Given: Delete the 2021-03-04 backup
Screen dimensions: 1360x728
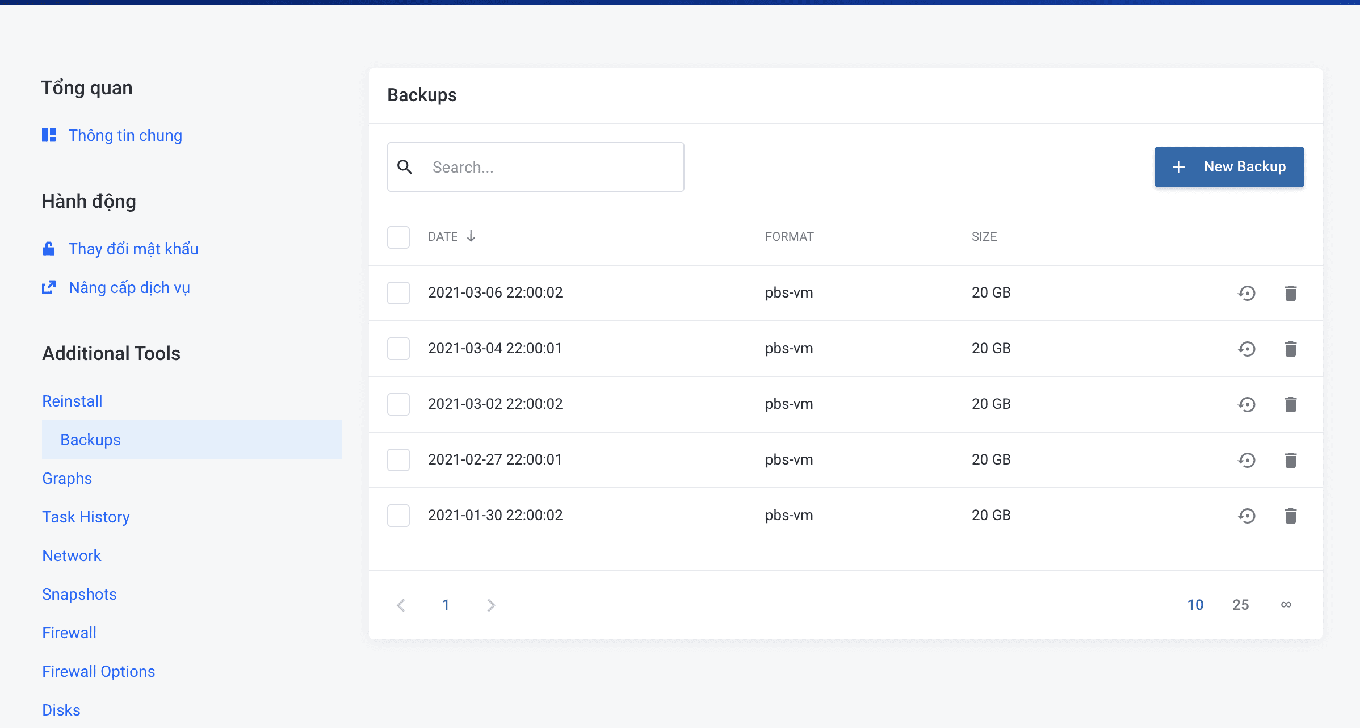Looking at the screenshot, I should click(x=1291, y=349).
